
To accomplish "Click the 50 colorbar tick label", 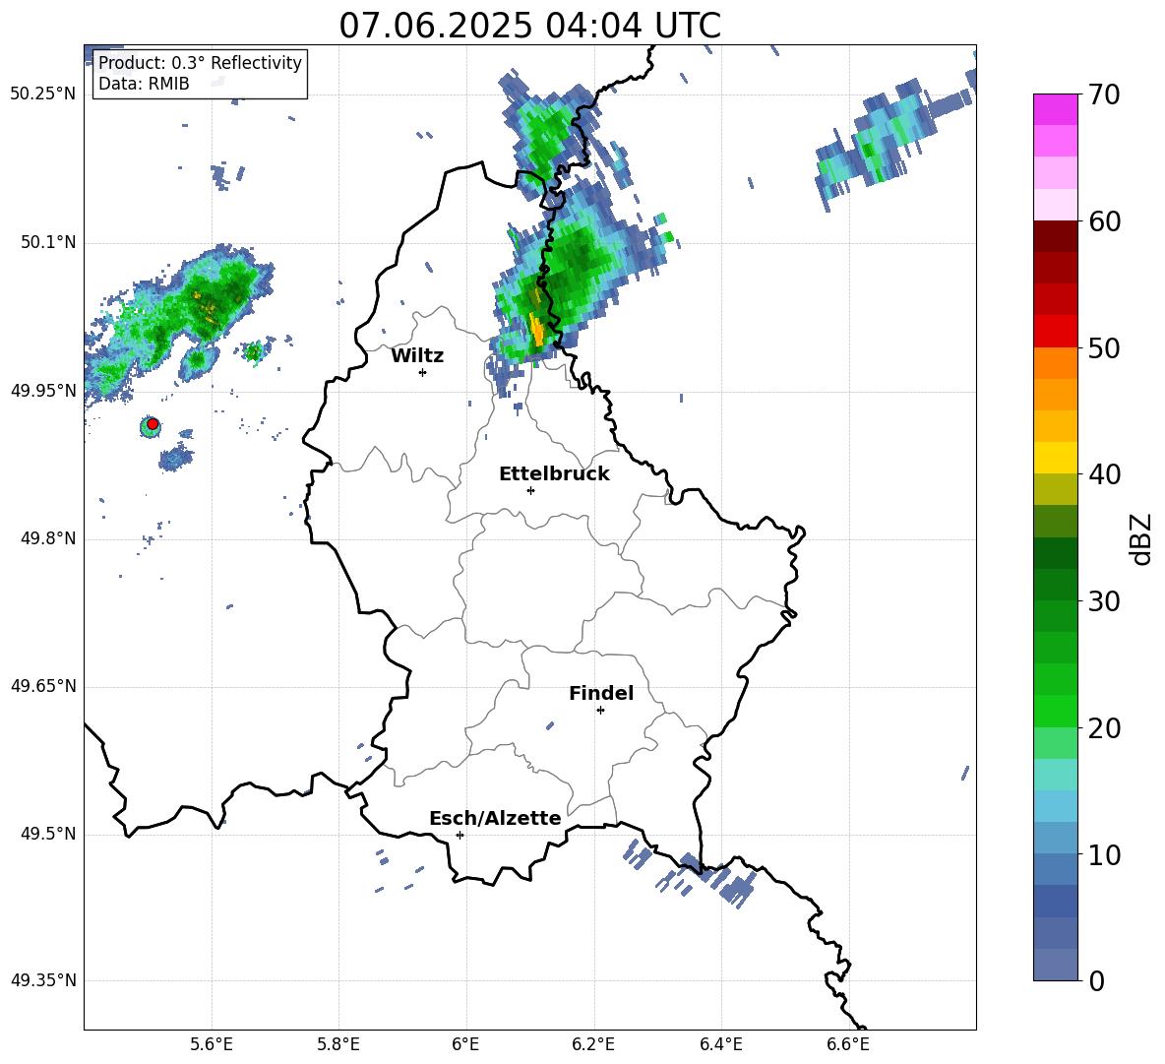I will tap(1104, 348).
